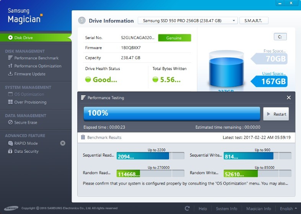
Task: Click the blue disk cylinder graphic
Action: pos(226,69)
